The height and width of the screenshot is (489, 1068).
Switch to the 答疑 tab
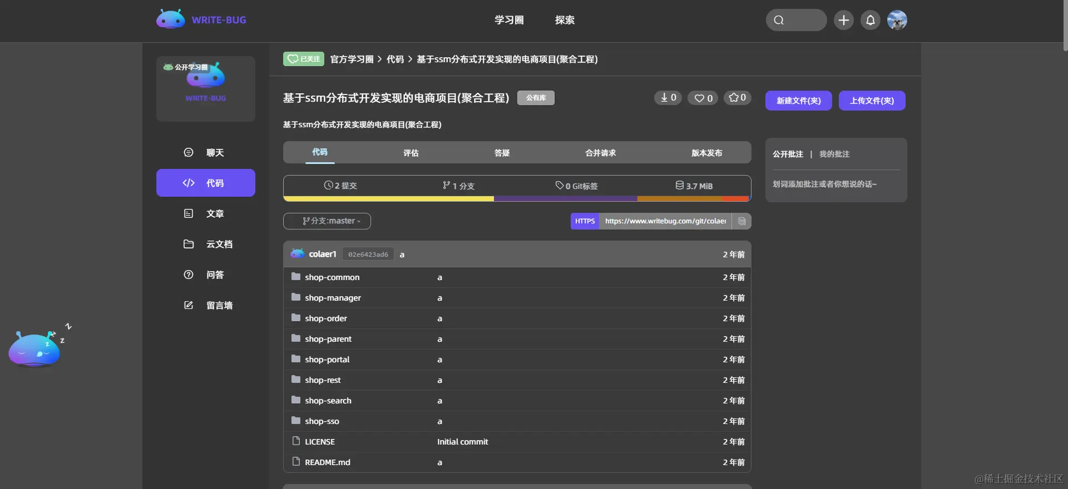pos(502,153)
